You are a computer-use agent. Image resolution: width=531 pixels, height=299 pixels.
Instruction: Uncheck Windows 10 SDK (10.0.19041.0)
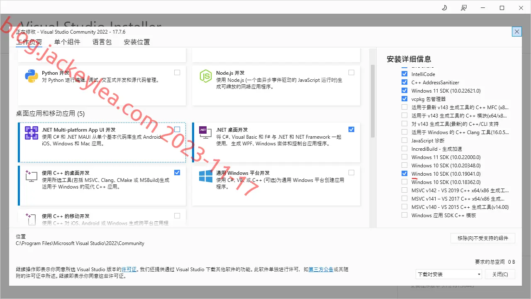pos(404,174)
